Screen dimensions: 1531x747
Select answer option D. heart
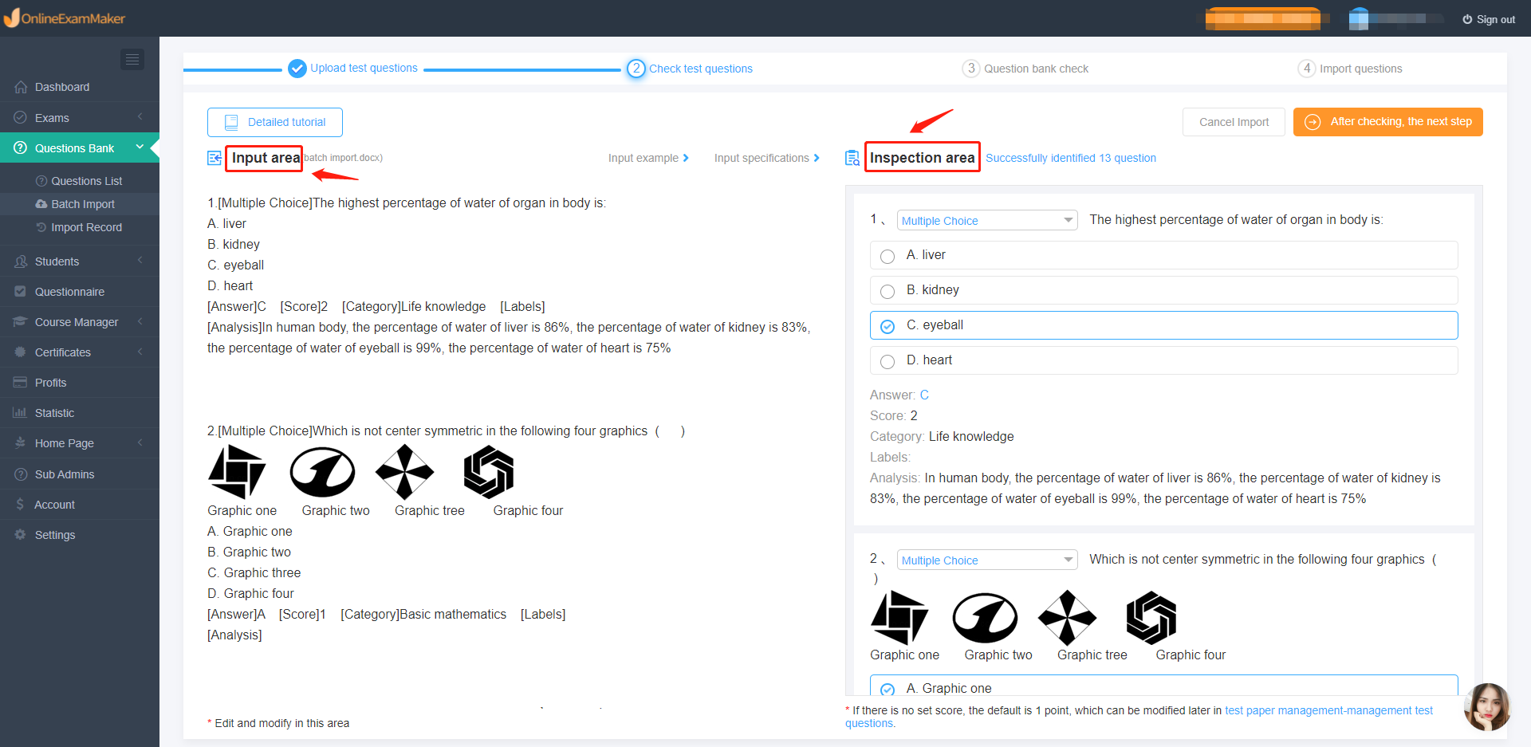[1163, 360]
